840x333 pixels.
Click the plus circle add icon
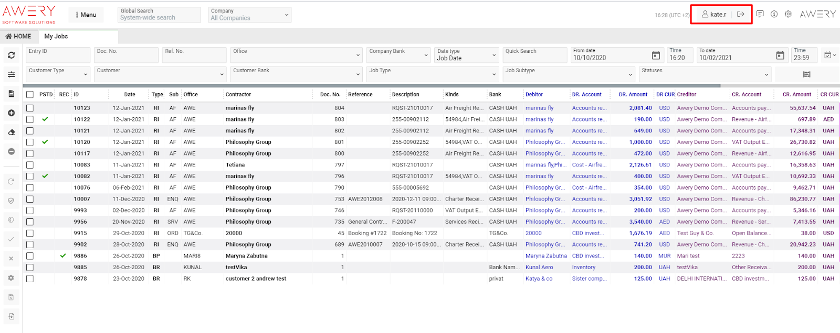coord(11,113)
